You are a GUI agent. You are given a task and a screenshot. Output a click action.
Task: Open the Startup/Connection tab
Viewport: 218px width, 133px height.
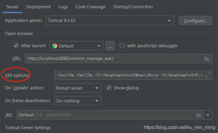[x=133, y=7]
